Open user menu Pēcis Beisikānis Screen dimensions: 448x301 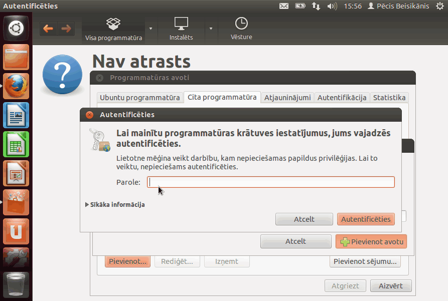click(x=398, y=6)
